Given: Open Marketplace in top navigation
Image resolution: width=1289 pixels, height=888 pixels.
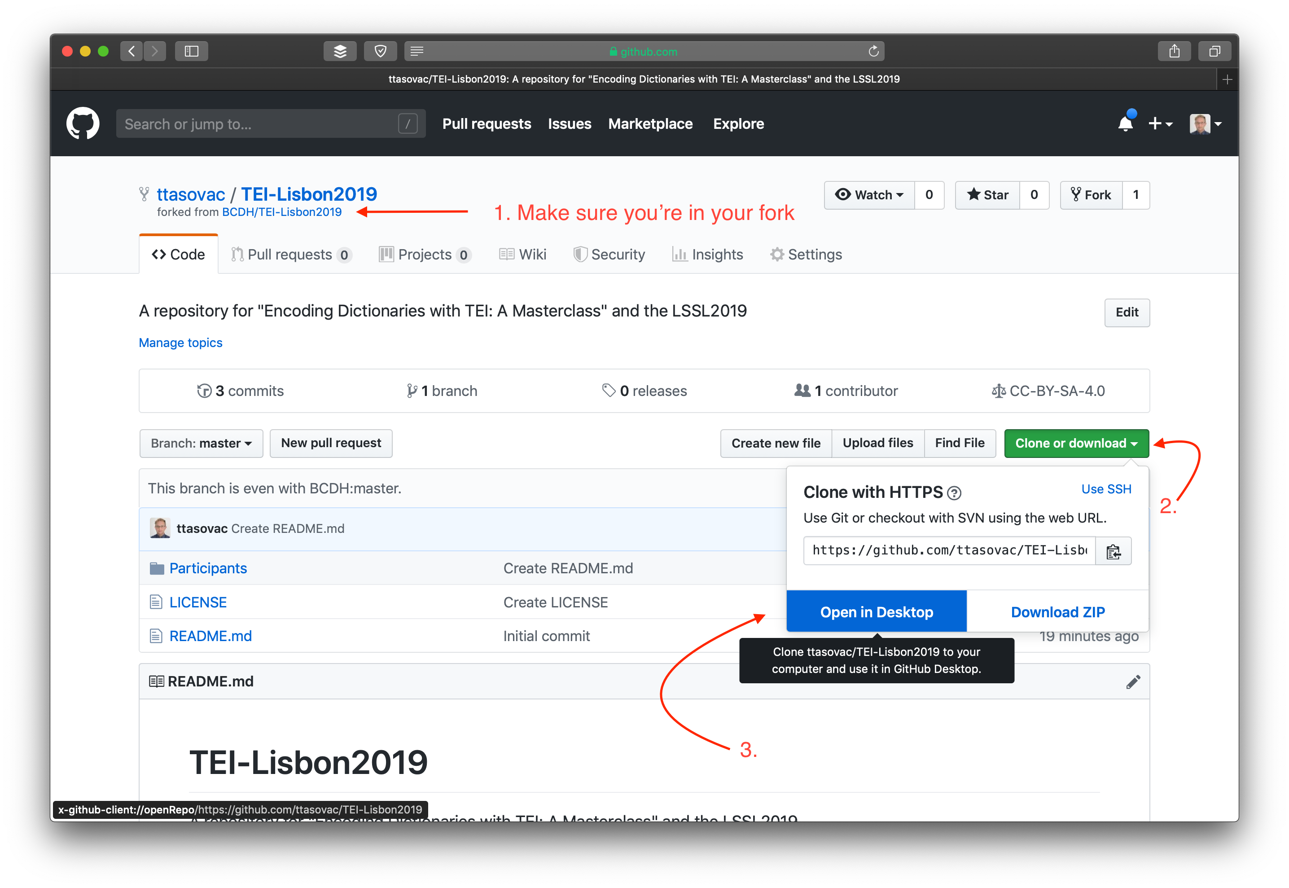Looking at the screenshot, I should pos(650,123).
